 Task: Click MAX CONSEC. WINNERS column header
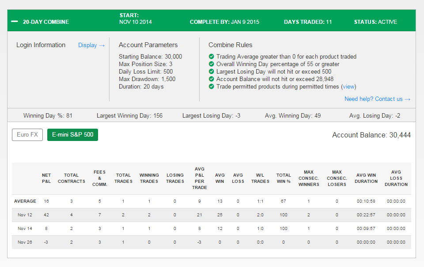tap(309, 178)
